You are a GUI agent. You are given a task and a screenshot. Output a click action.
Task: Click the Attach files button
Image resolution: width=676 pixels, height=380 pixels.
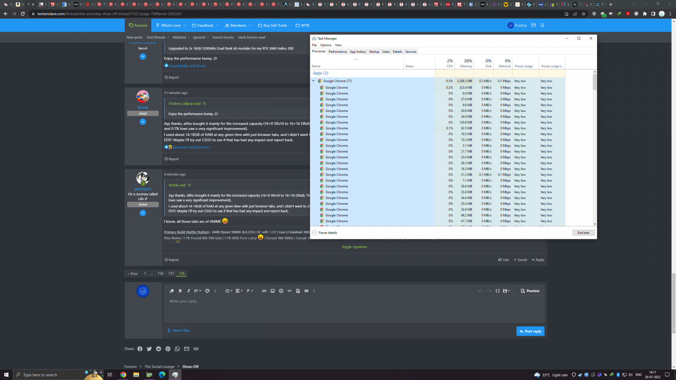click(178, 331)
